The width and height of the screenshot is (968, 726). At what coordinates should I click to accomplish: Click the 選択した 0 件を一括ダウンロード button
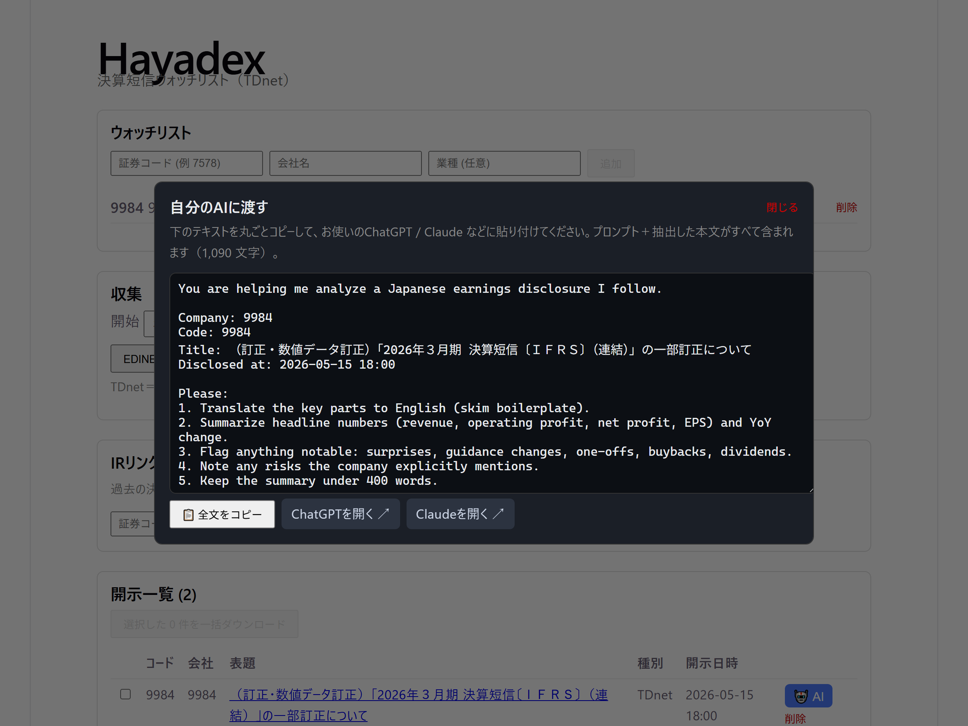coord(204,624)
